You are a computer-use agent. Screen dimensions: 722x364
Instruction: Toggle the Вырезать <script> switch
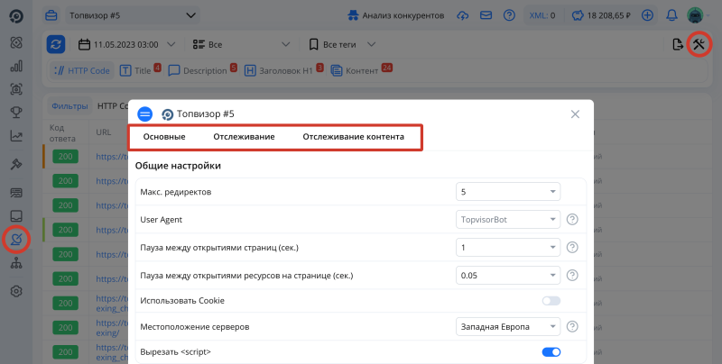coord(551,352)
